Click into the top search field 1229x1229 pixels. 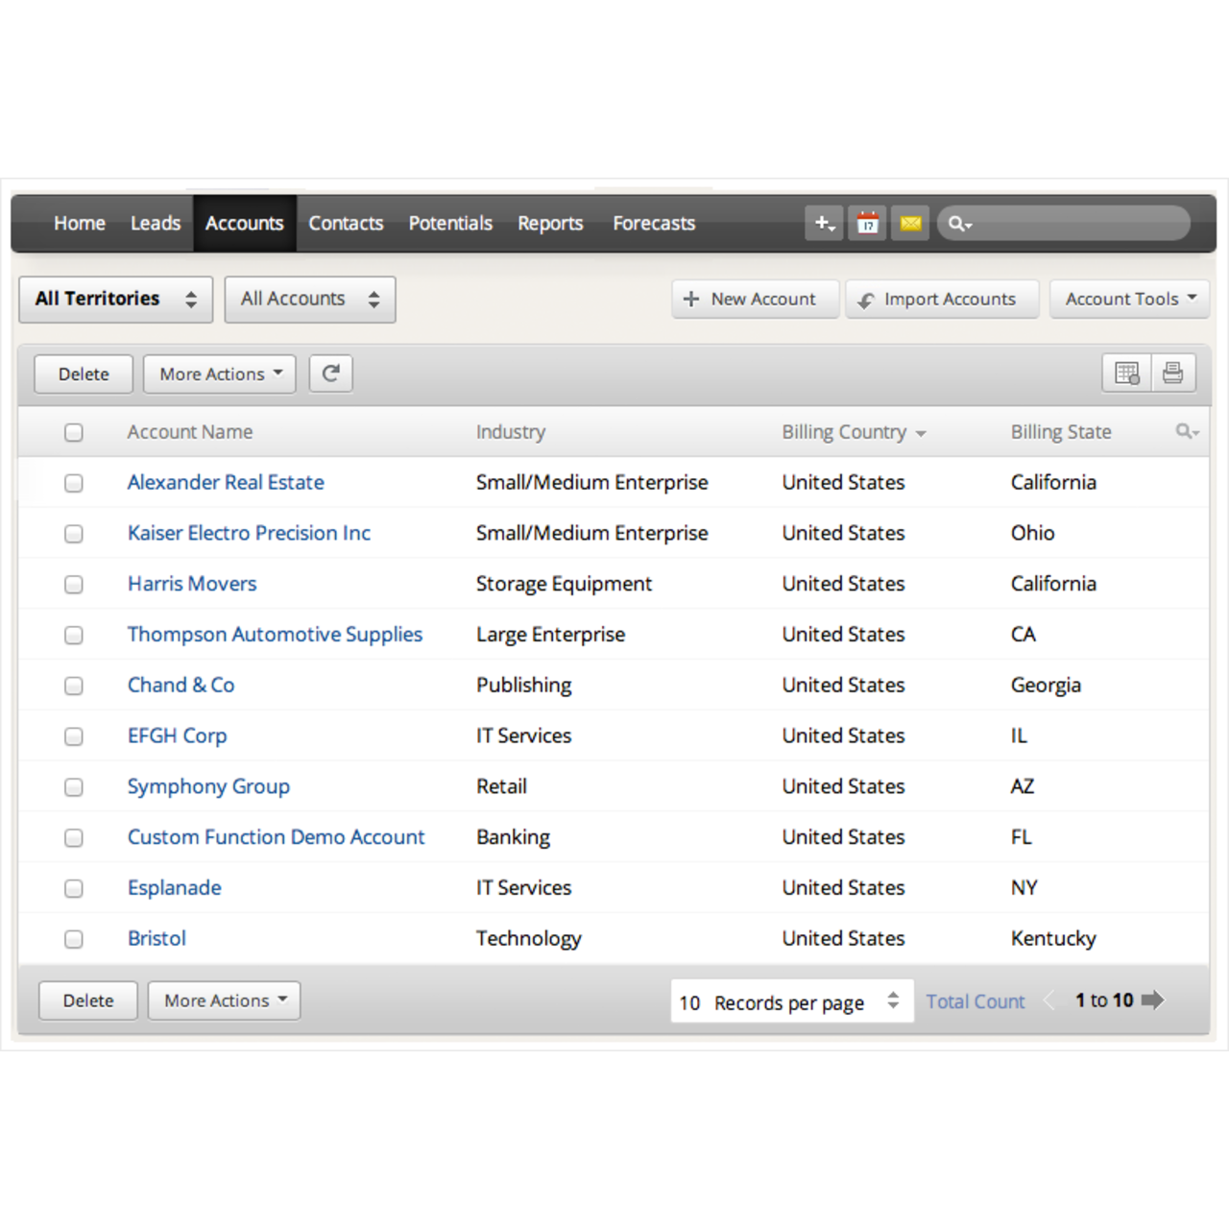click(1075, 224)
